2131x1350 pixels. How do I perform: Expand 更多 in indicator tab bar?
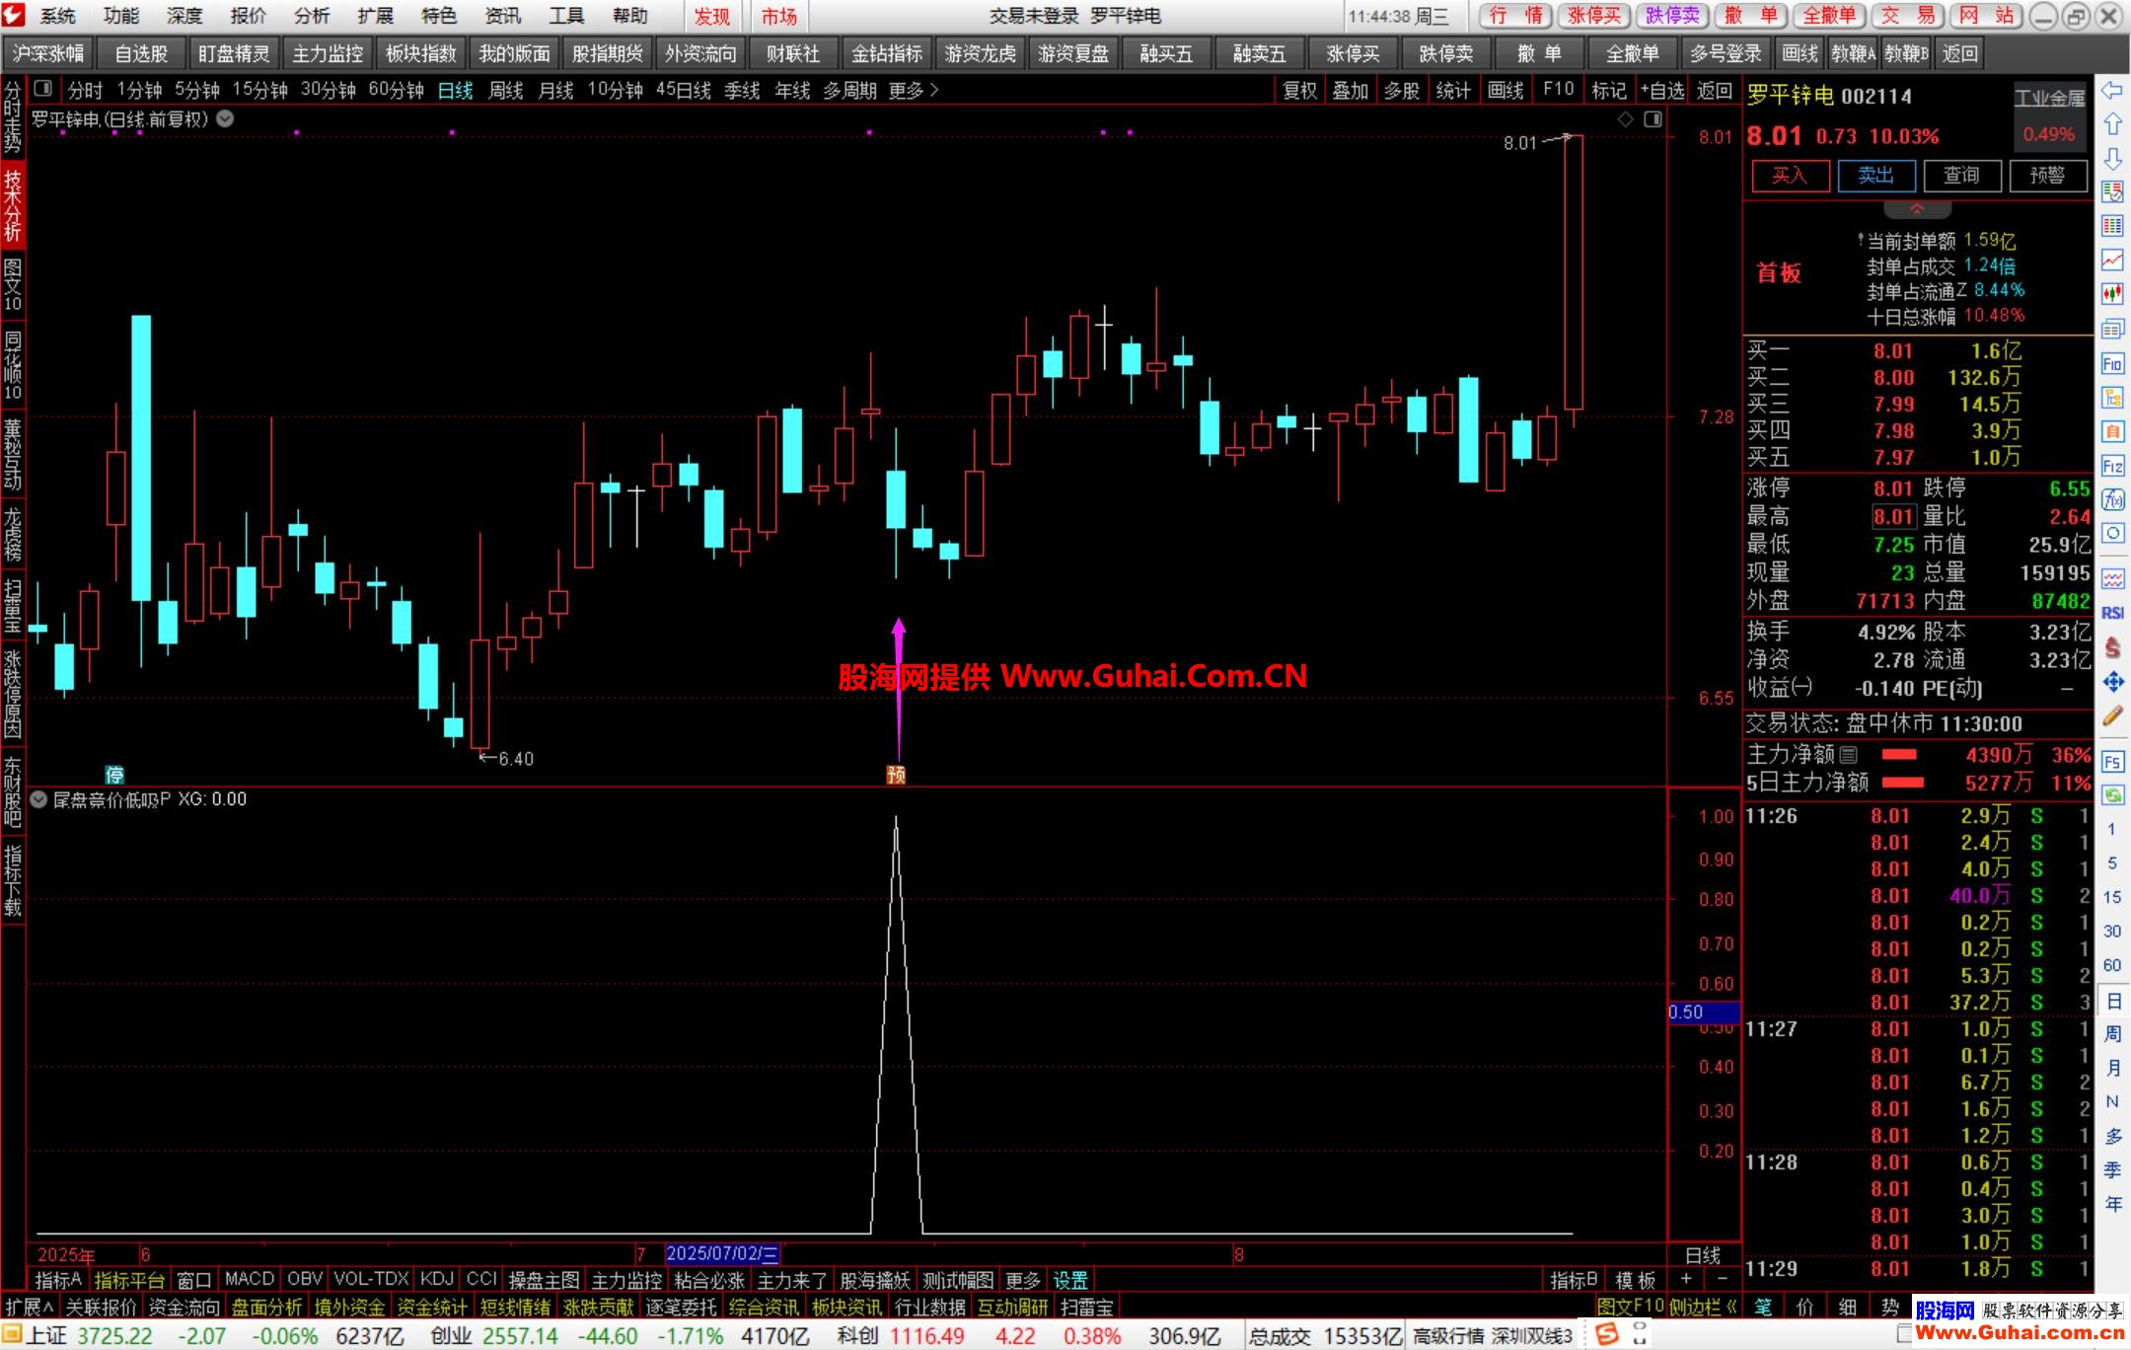1022,1280
